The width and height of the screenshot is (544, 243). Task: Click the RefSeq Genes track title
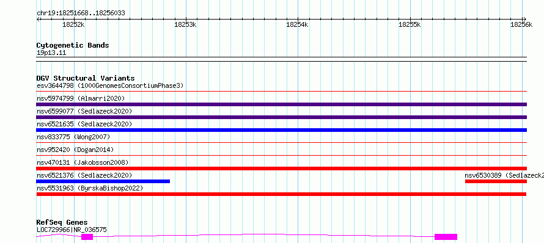(62, 223)
